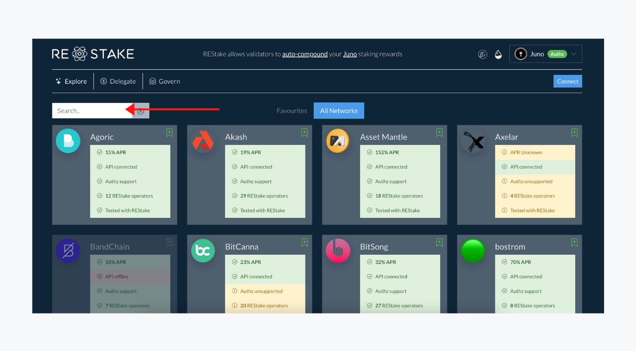The height and width of the screenshot is (351, 636).
Task: Click 4 REStake operators in Axelar
Action: click(x=535, y=196)
